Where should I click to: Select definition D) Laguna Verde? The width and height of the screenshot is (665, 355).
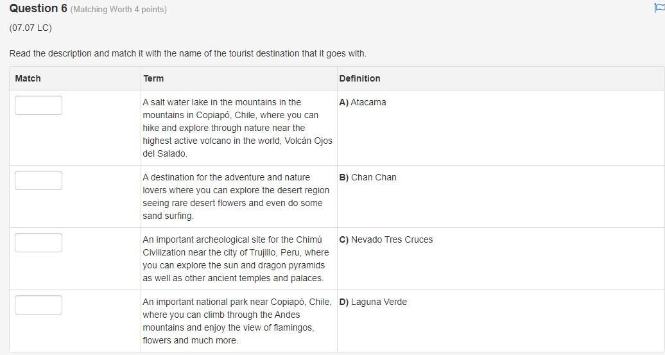pyautogui.click(x=373, y=302)
